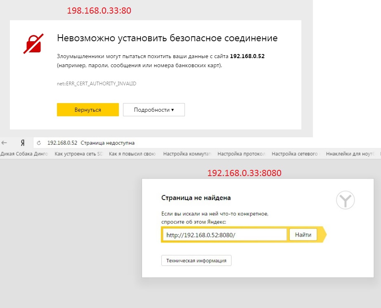Open the Как устроена сеть bookmark
Screen dimensions: 381x308
click(x=79, y=154)
